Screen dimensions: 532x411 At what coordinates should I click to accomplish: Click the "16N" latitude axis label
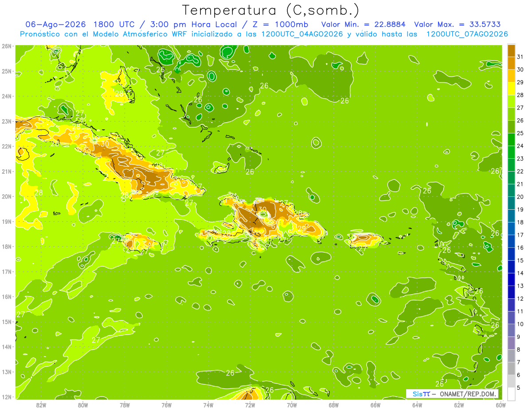pyautogui.click(x=7, y=297)
